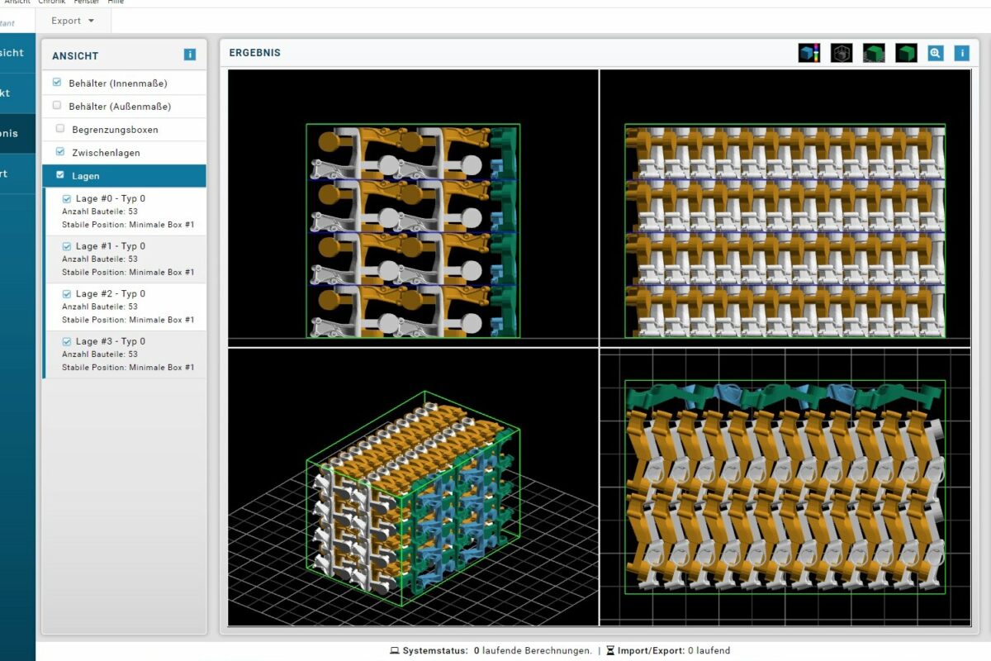Choose the transparent green cube rendering mode
The image size is (991, 661).
(x=874, y=53)
